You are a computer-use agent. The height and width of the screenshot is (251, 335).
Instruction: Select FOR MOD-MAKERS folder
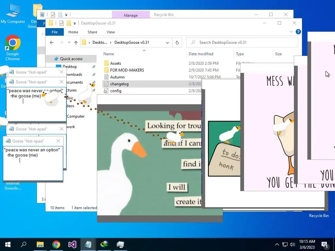127,70
